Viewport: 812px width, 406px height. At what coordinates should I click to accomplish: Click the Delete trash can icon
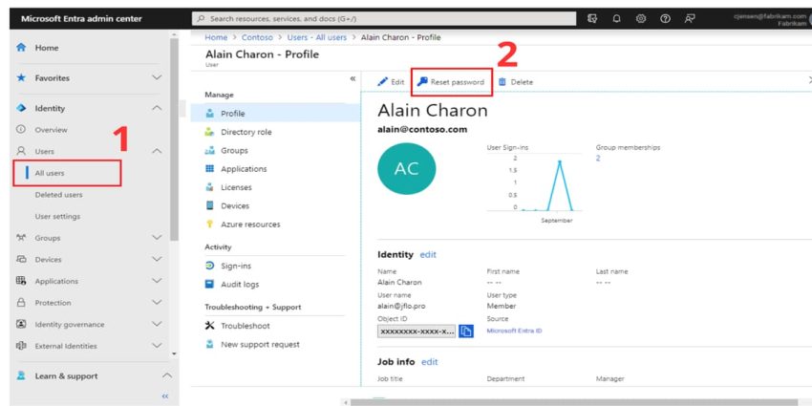tap(502, 82)
